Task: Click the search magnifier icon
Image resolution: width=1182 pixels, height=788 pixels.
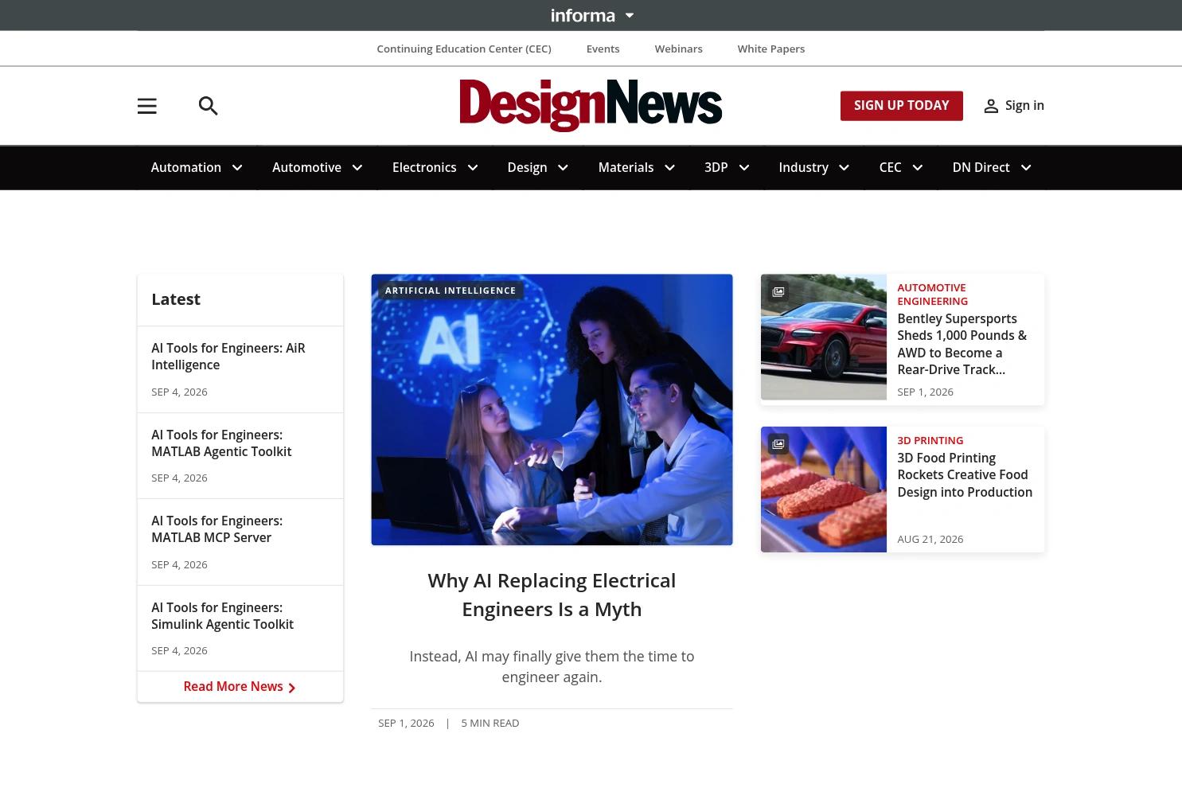Action: [x=209, y=106]
